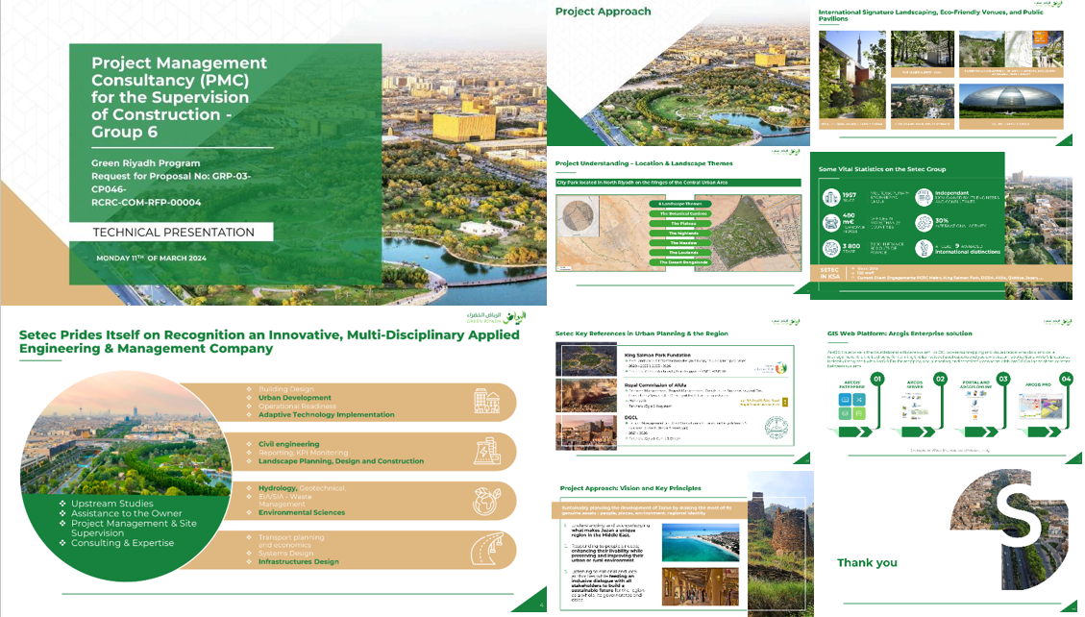Click the 01 step badge on GIS slide
Image resolution: width=1085 pixels, height=617 pixels.
[x=876, y=379]
